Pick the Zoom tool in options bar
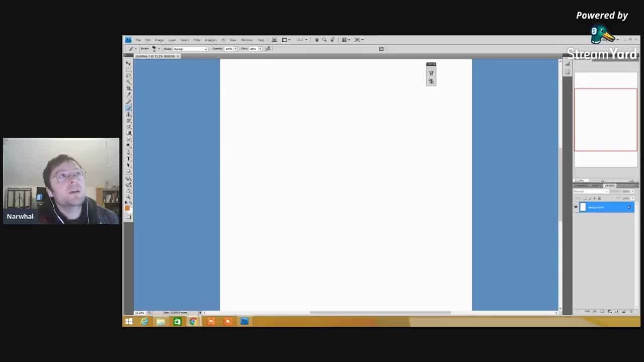Viewport: 644px width, 362px height. point(325,40)
